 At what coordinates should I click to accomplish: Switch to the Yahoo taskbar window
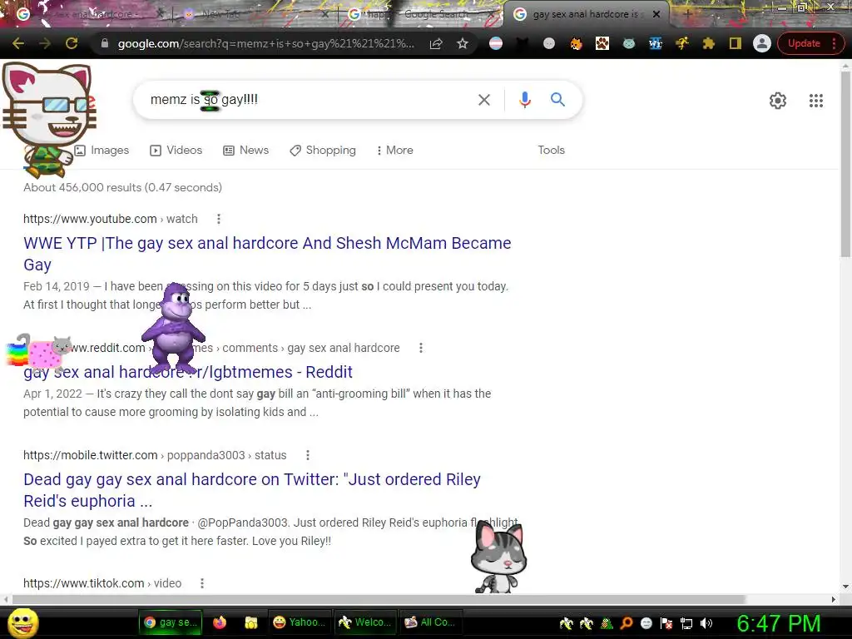pos(300,622)
